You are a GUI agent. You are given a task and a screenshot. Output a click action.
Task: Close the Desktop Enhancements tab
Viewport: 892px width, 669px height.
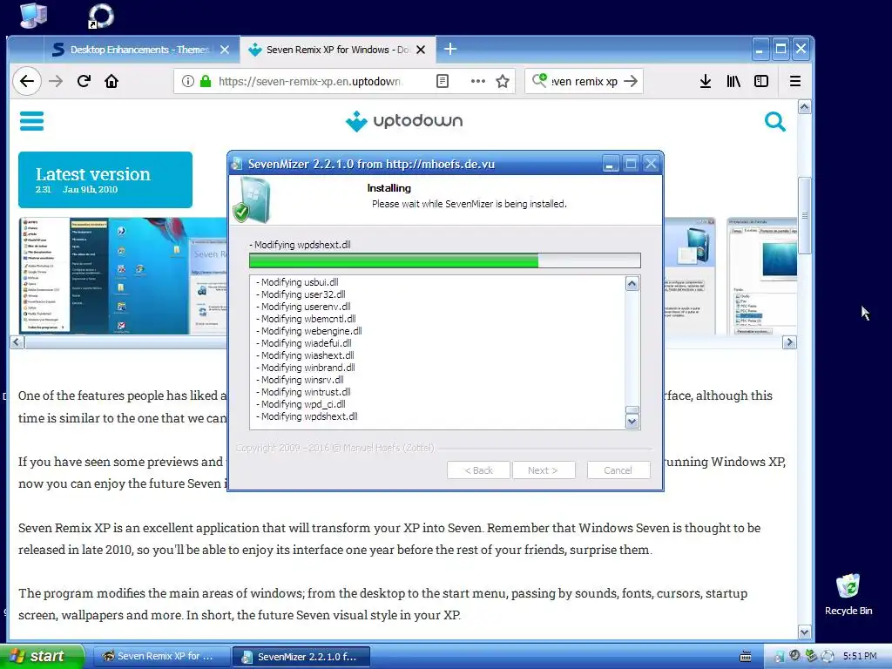(225, 50)
